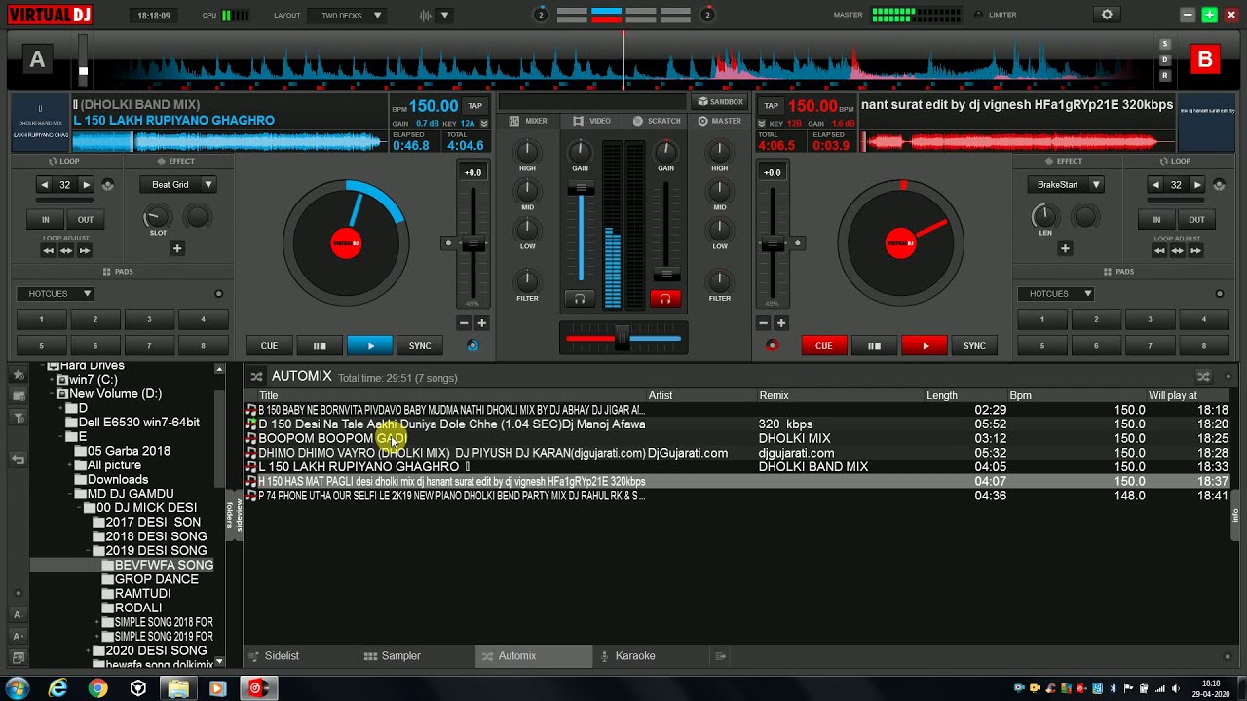This screenshot has width=1247, height=701.
Task: Click deck A volume fader handle
Action: pyautogui.click(x=581, y=188)
